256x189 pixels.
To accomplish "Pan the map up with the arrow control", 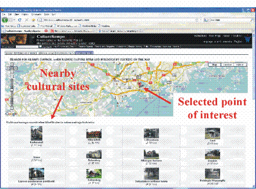I will (12, 65).
